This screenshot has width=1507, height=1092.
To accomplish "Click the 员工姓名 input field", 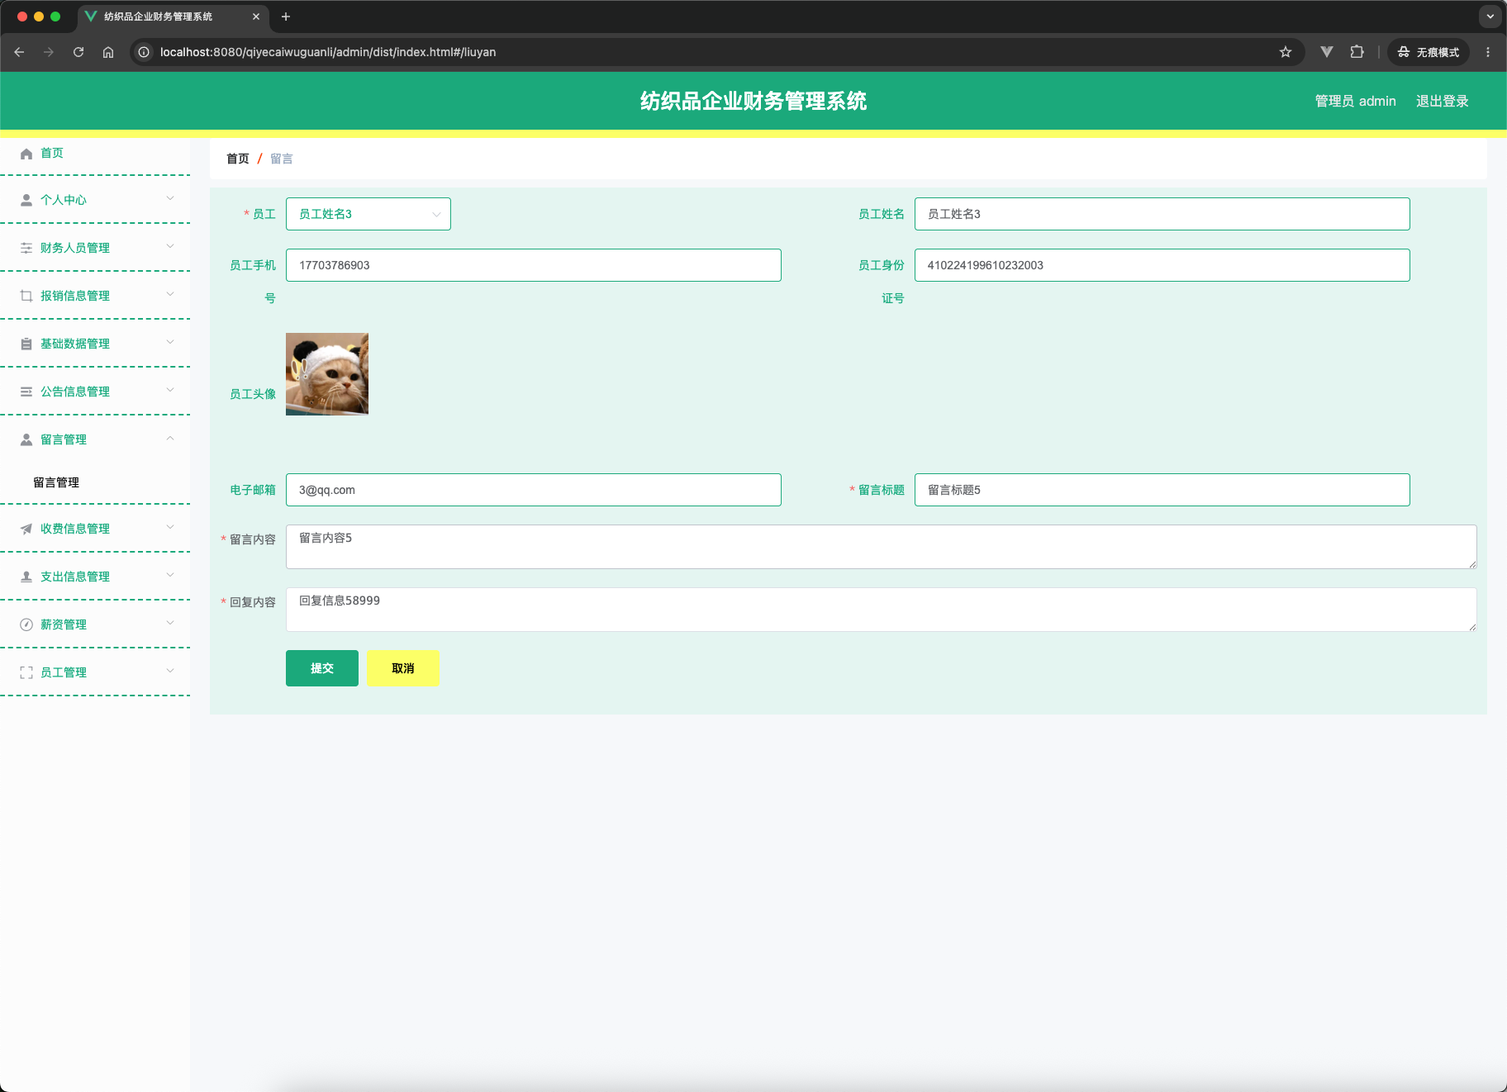I will (x=1162, y=214).
